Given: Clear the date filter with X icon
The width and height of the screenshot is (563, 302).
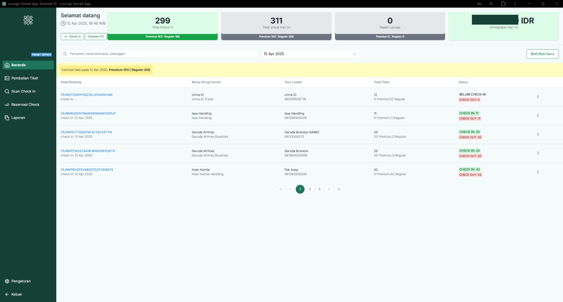Looking at the screenshot, I should coord(355,54).
